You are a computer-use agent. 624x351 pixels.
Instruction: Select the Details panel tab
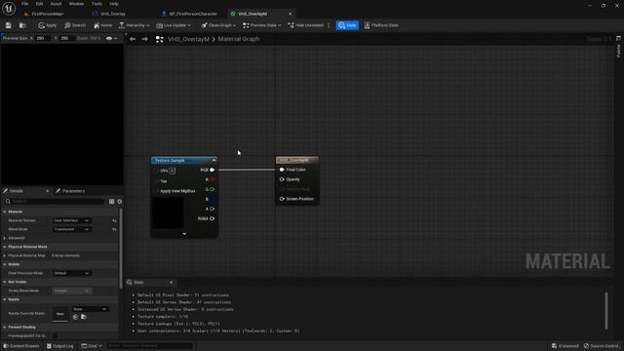click(16, 191)
